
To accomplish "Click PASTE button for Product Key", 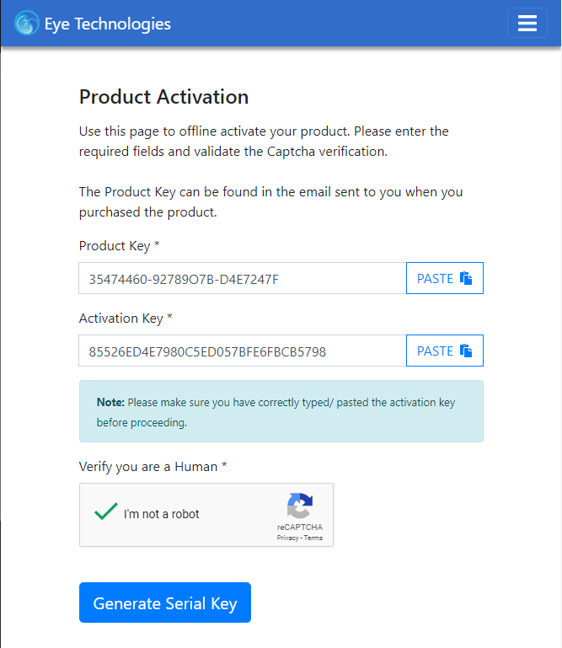I will pyautogui.click(x=445, y=278).
